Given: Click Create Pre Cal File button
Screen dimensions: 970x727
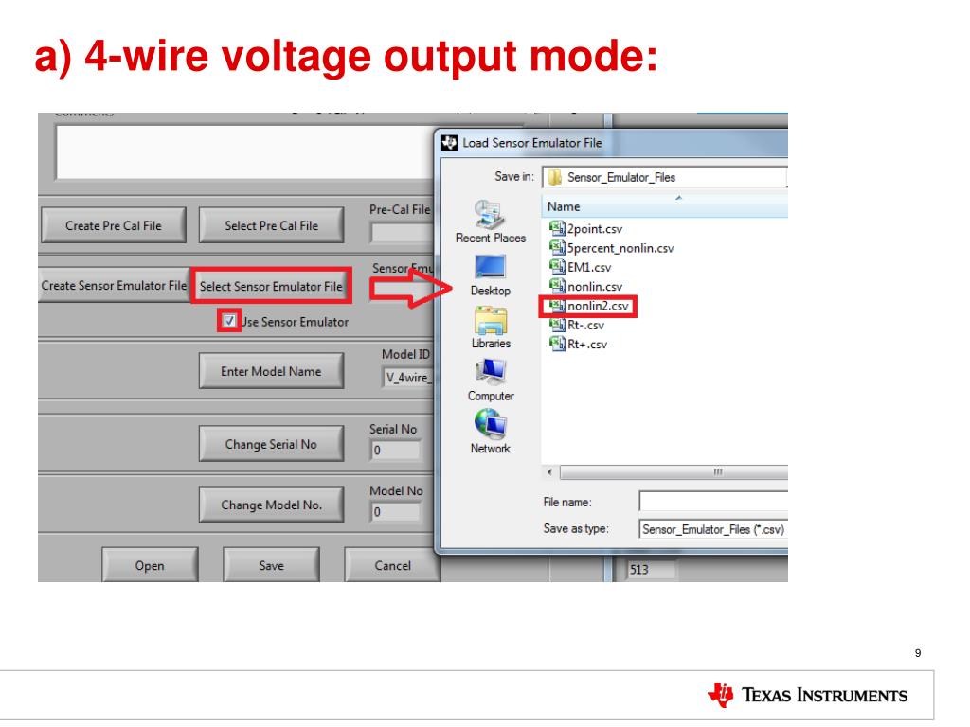Looking at the screenshot, I should [114, 225].
